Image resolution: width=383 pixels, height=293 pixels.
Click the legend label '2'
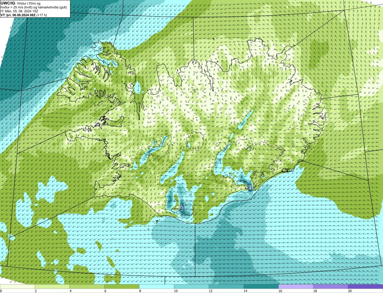36,291
